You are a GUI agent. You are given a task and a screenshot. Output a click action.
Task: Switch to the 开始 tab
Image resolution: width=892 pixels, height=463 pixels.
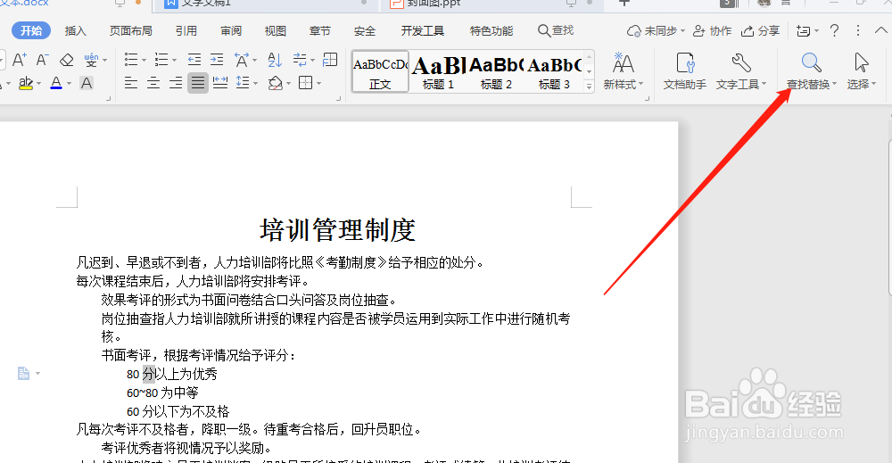(x=31, y=30)
